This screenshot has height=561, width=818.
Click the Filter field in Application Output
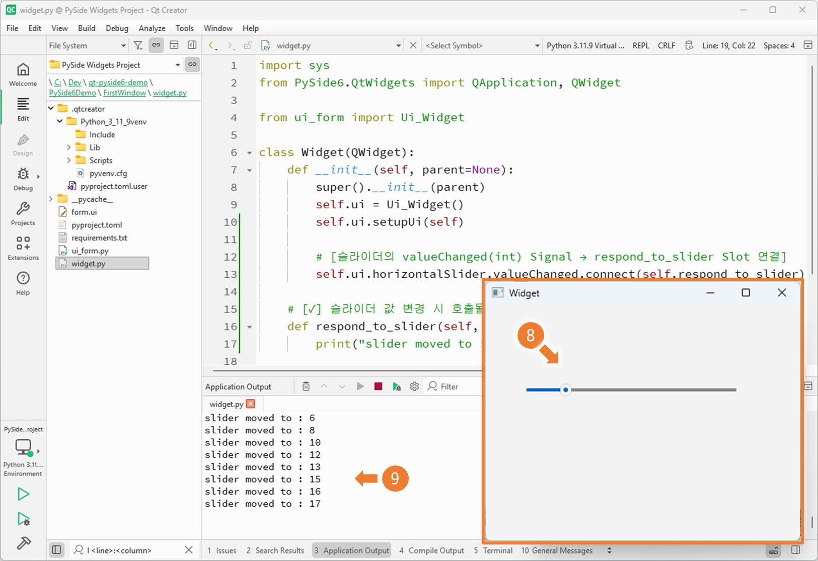coord(453,386)
